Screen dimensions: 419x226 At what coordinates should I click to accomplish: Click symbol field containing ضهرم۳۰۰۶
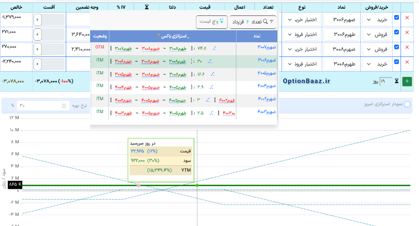(341, 20)
